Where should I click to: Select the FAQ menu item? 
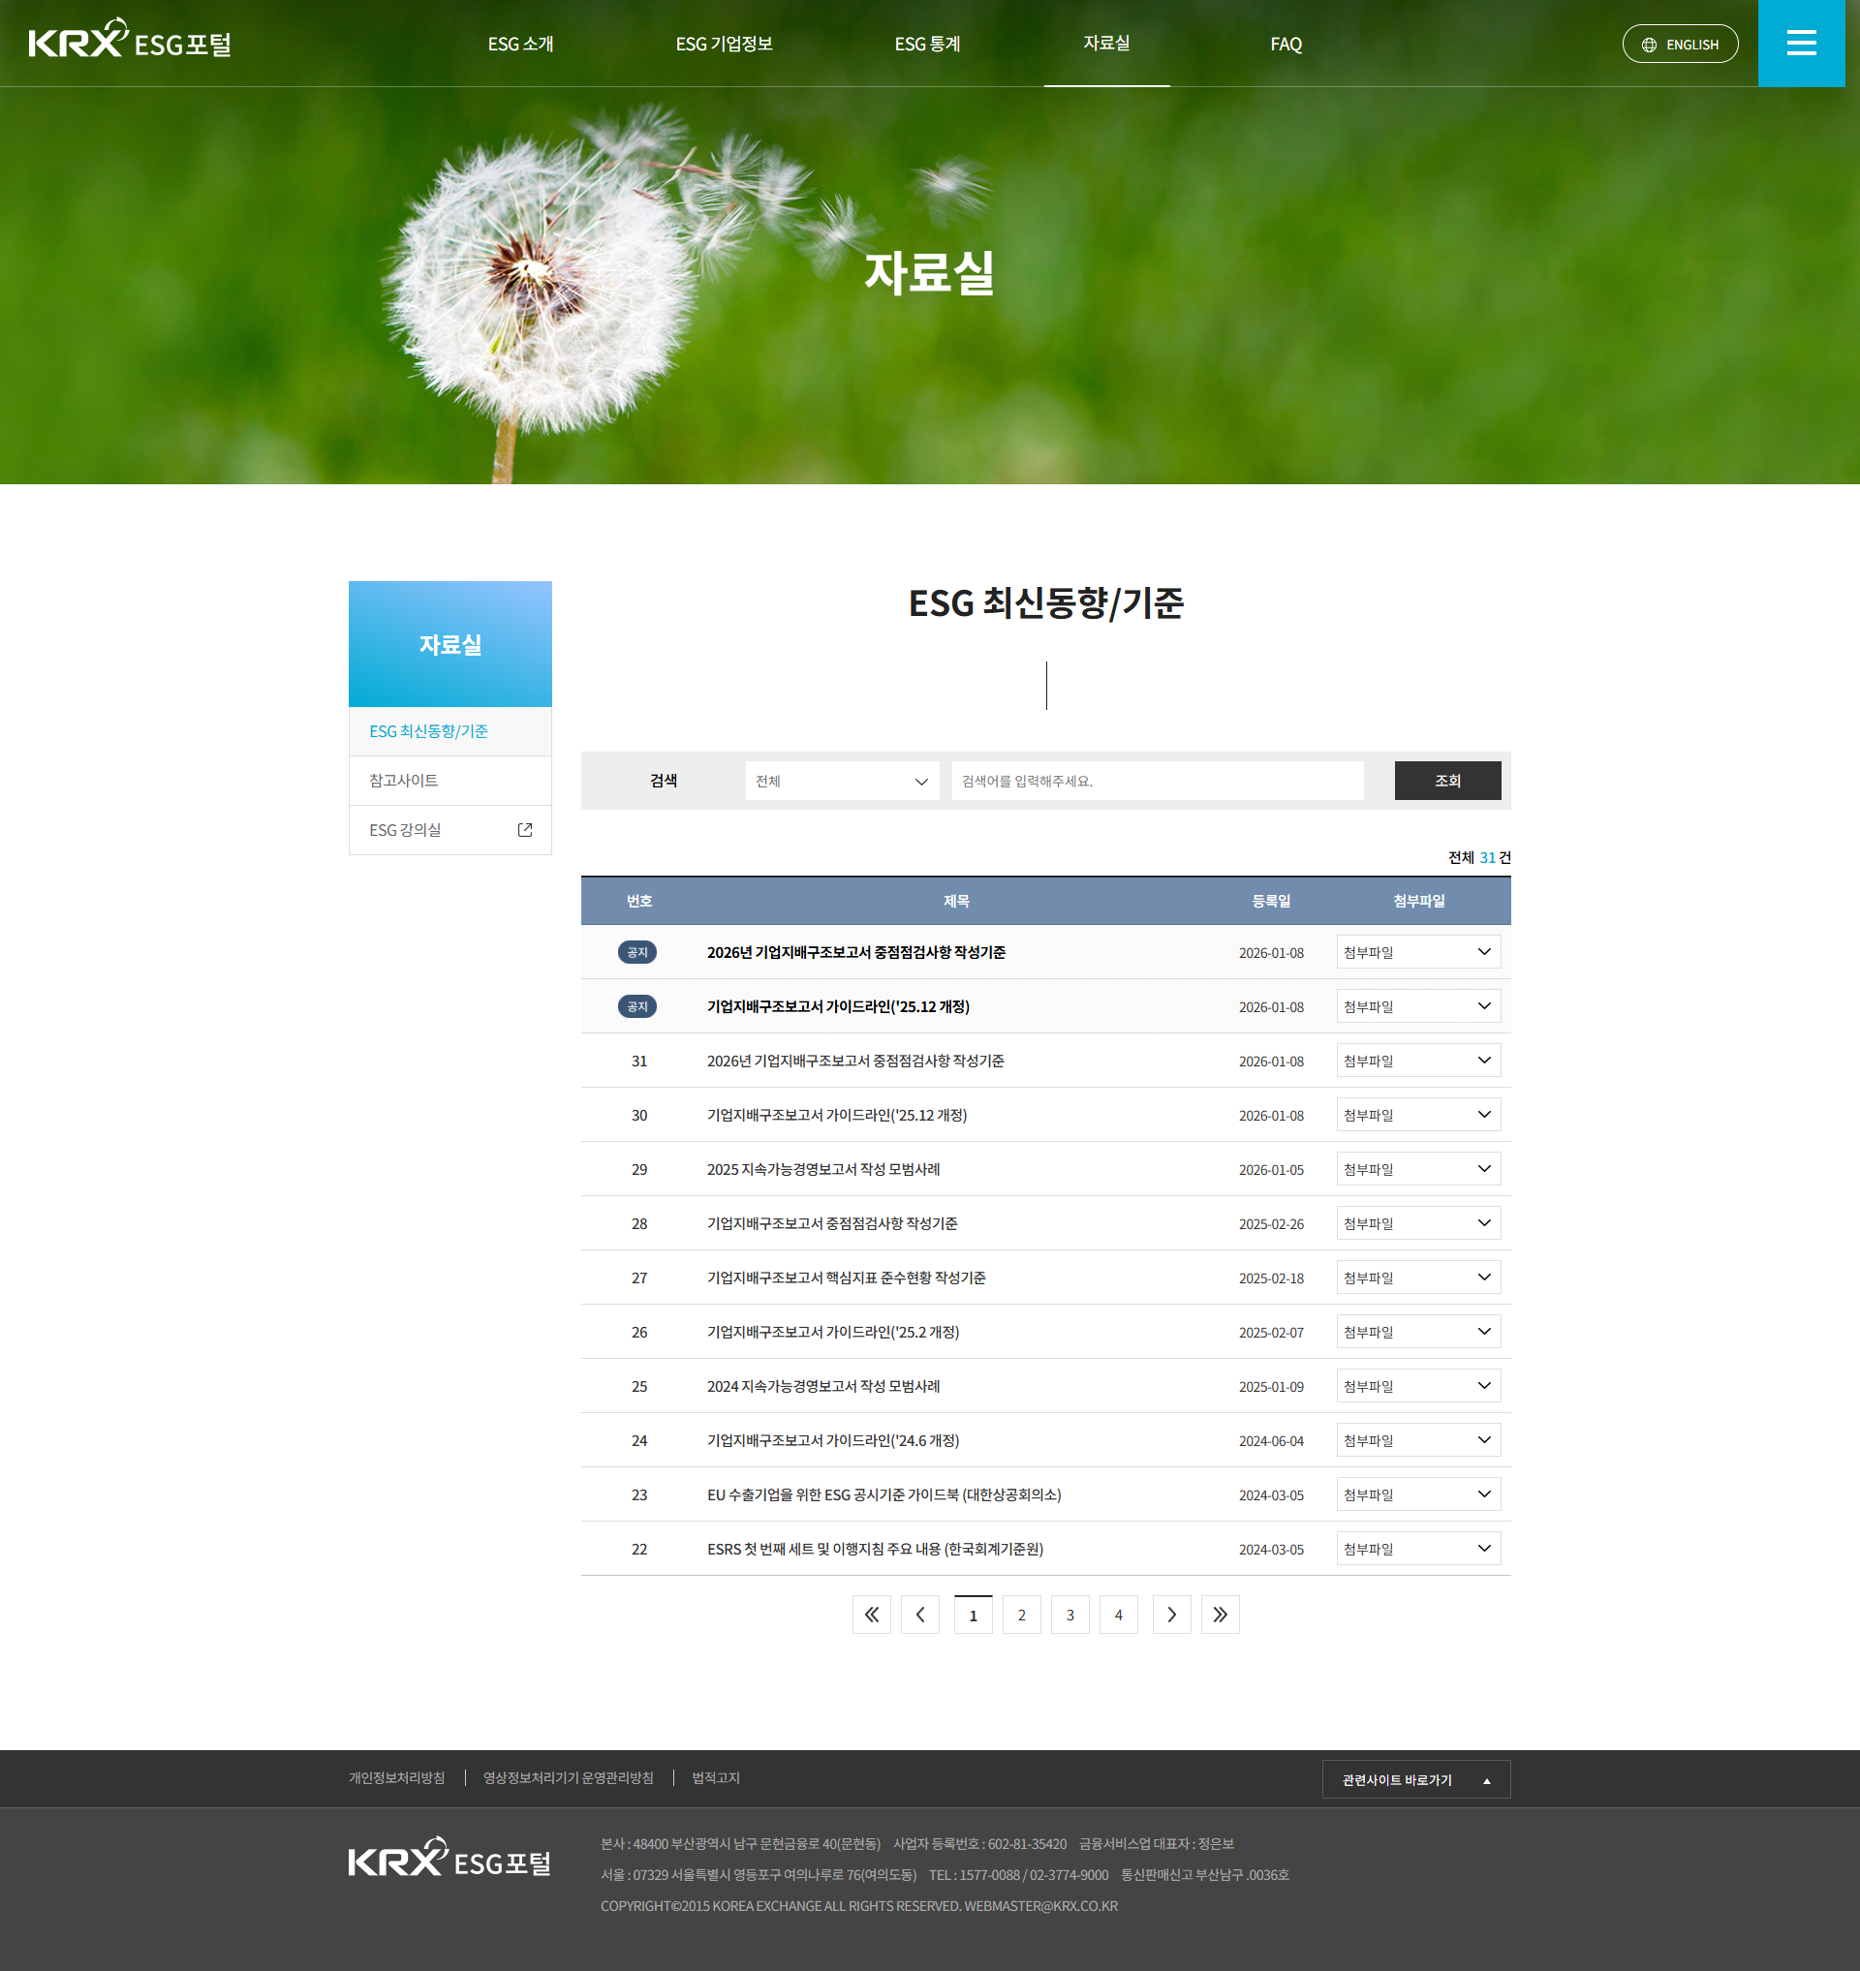click(x=1286, y=44)
